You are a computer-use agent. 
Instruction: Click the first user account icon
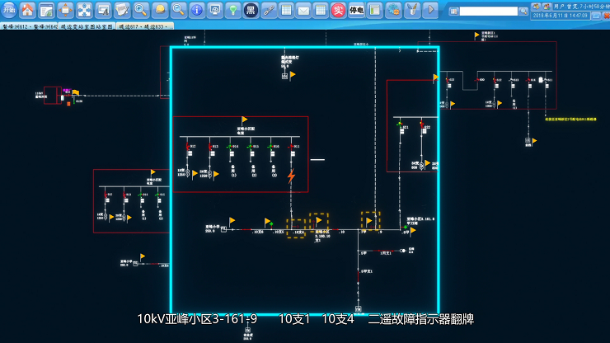coord(536,7)
